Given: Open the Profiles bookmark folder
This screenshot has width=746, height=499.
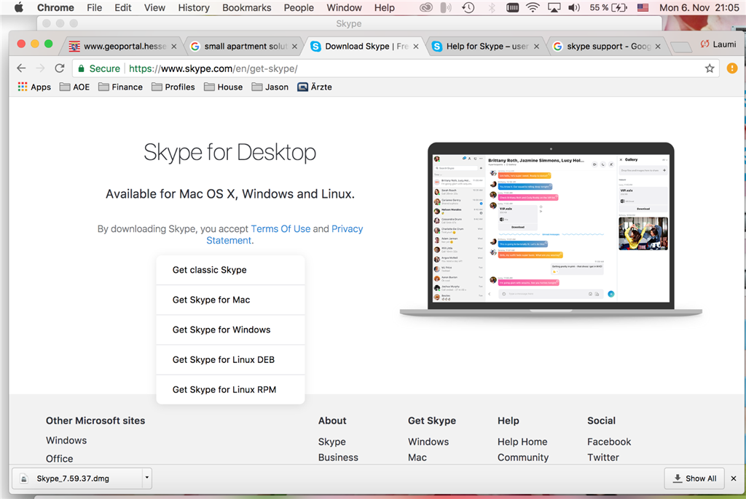Looking at the screenshot, I should [173, 87].
